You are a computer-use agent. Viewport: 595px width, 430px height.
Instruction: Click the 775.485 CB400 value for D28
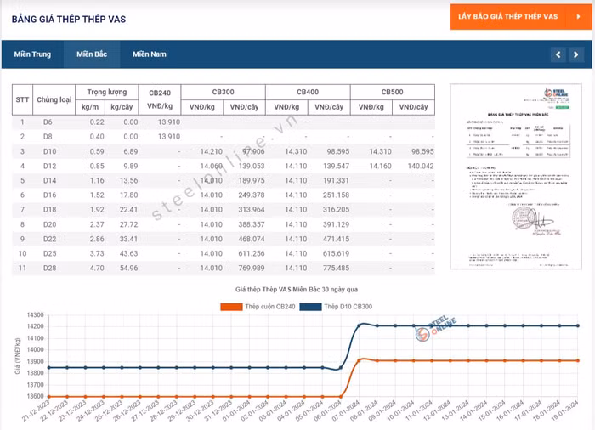(x=337, y=268)
